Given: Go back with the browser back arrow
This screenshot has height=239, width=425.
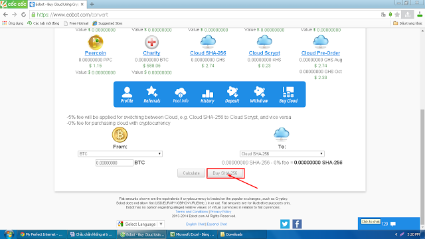Looking at the screenshot, I should (x=6, y=15).
